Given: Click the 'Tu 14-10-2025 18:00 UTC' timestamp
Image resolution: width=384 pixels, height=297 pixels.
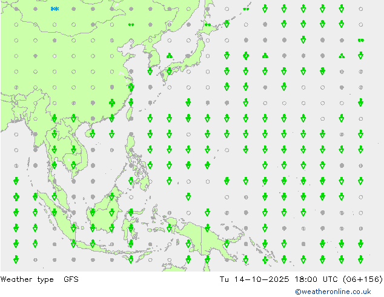Looking at the screenshot, I should click(x=278, y=279).
